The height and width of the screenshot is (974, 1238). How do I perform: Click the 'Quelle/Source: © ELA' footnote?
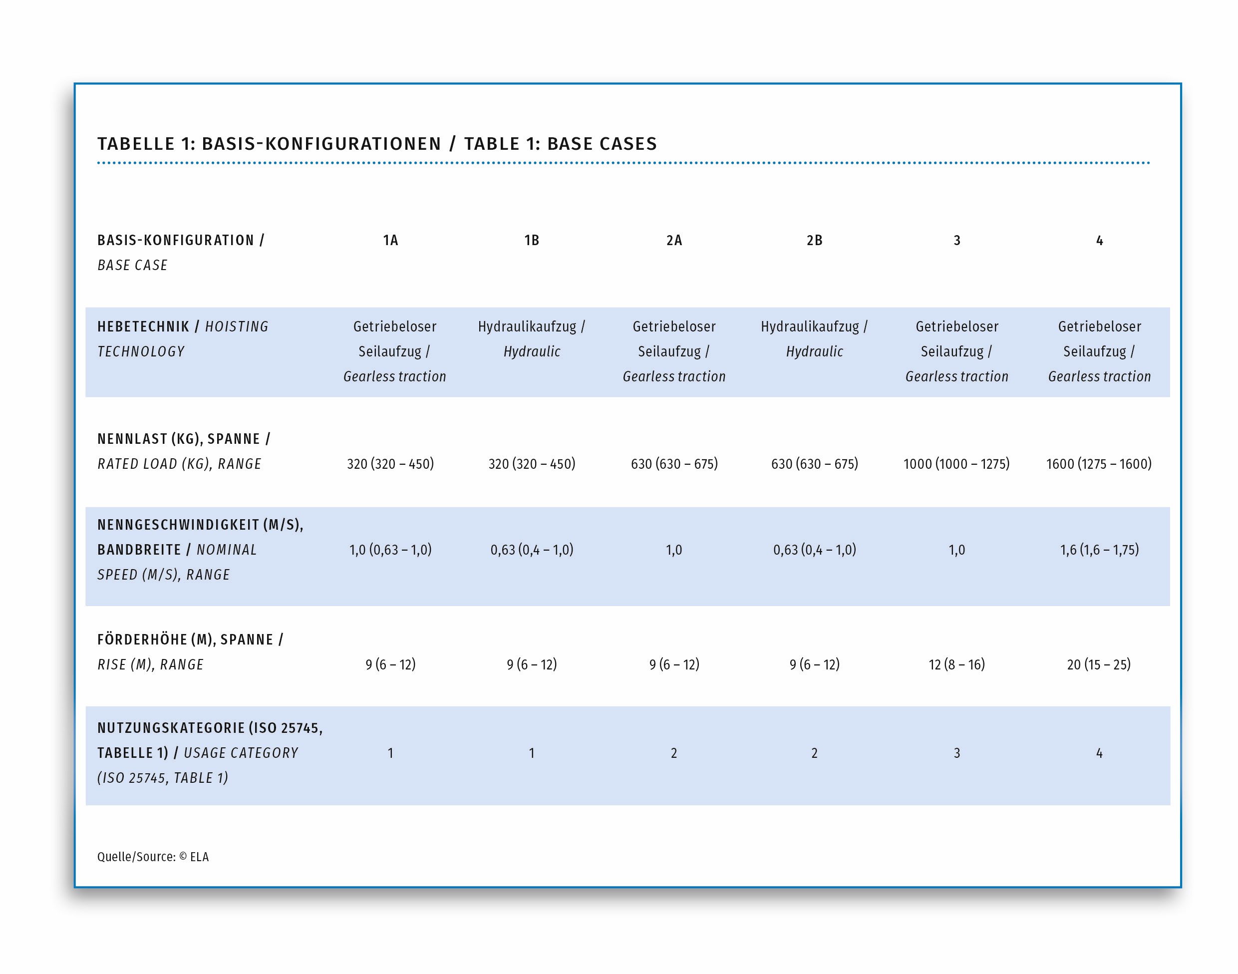point(153,857)
